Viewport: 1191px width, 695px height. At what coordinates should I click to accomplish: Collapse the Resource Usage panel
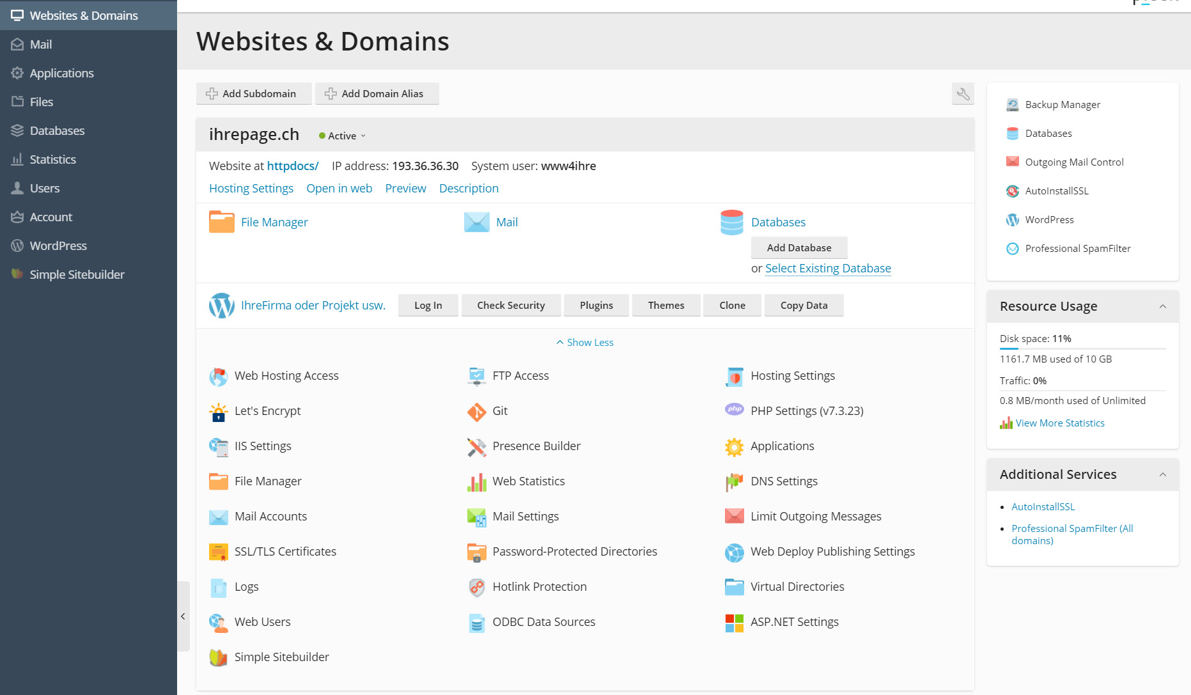[x=1162, y=306]
